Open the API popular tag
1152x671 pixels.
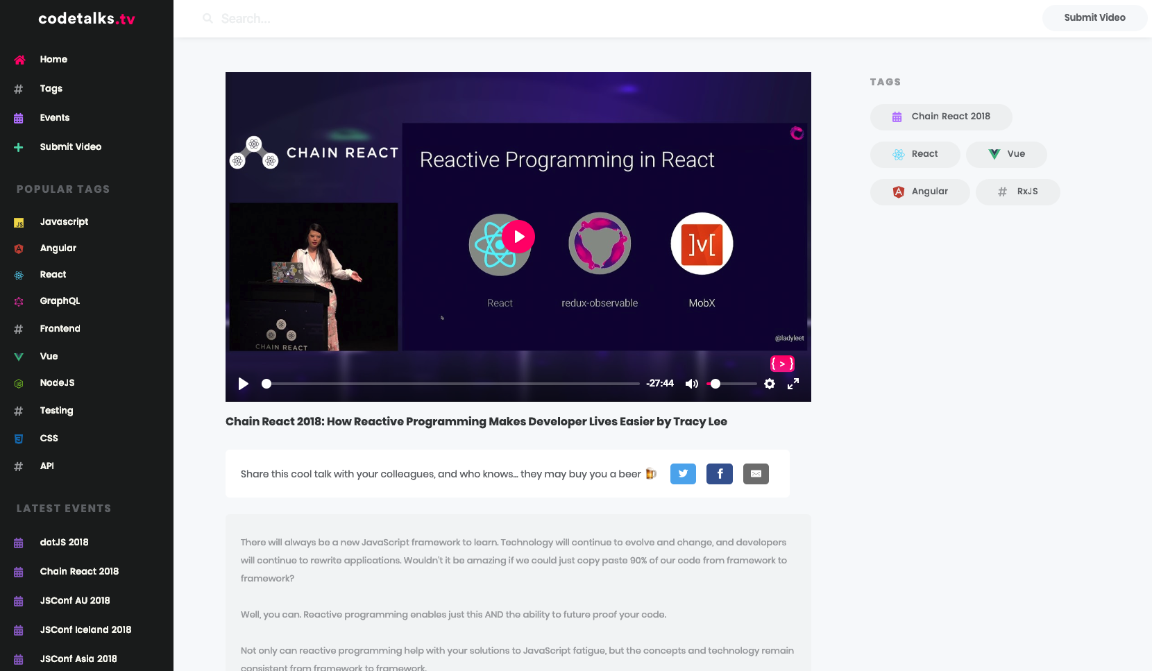[46, 466]
